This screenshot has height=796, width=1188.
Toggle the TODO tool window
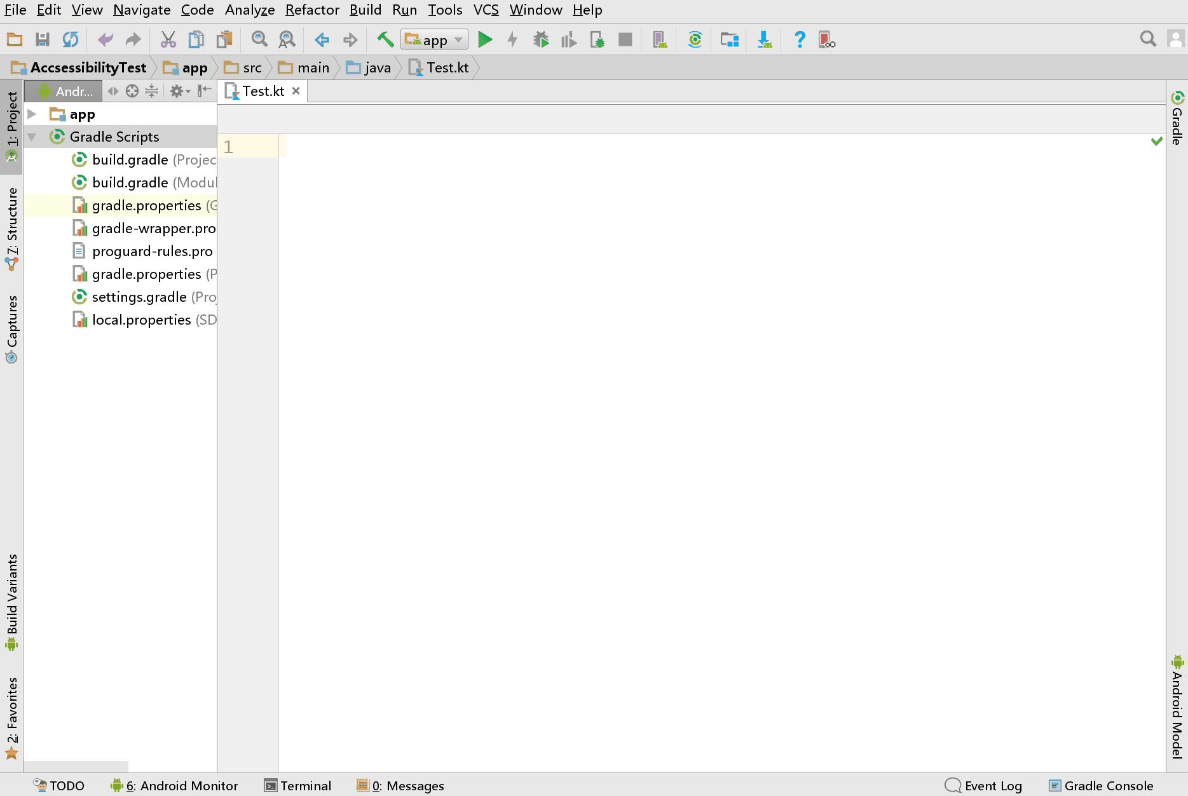pyautogui.click(x=59, y=786)
